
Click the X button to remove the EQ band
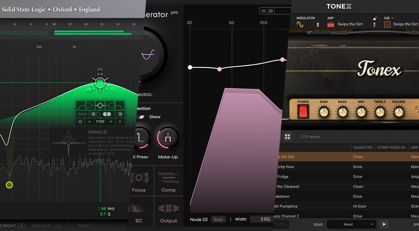click(x=120, y=121)
